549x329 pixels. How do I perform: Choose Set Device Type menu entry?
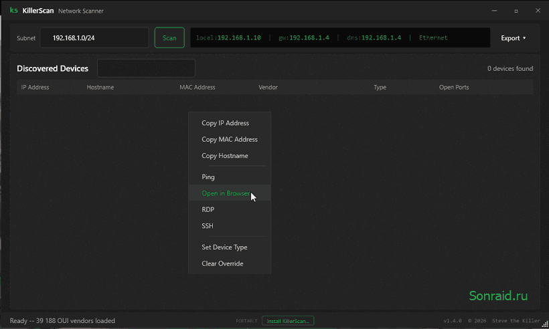click(x=230, y=247)
